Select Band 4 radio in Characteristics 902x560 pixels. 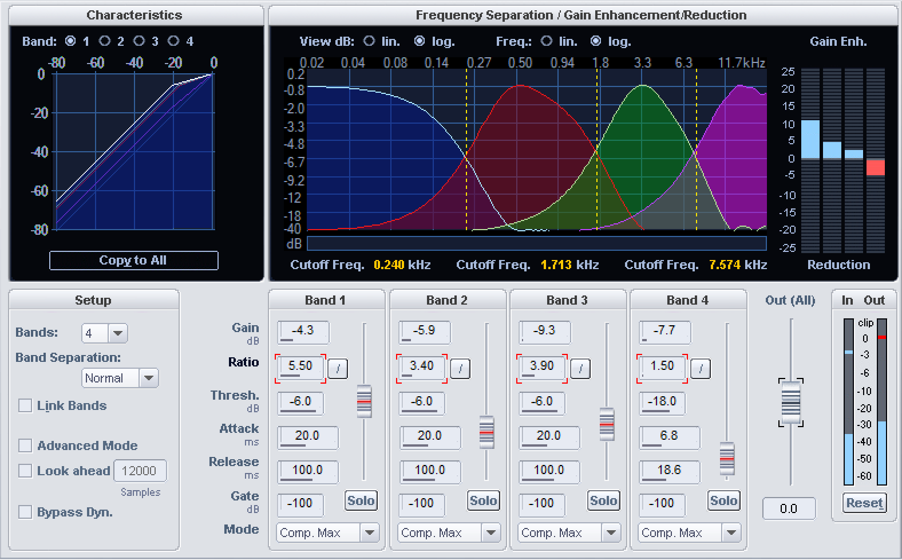173,41
